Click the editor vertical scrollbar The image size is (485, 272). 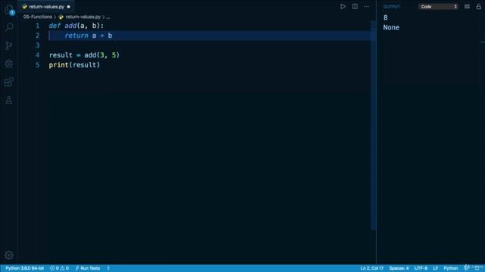[x=374, y=125]
